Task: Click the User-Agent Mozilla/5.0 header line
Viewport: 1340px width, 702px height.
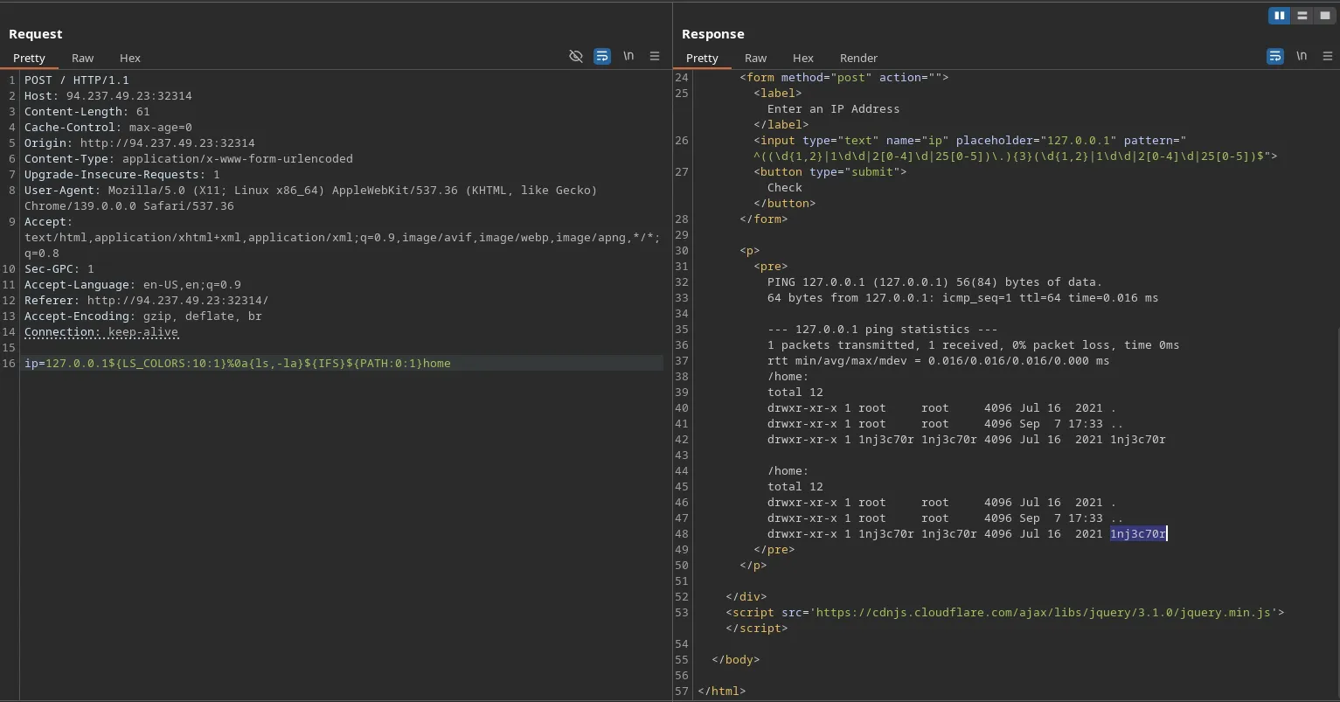Action: pos(311,190)
